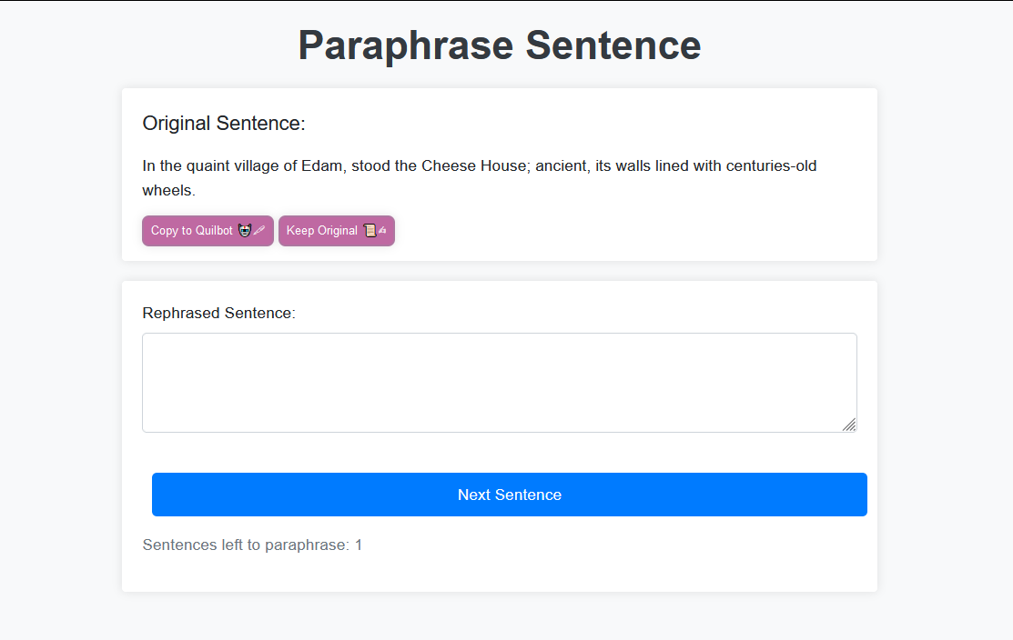Click the Sentences left to paraphrase counter
Screen dimensions: 1013x640
click(x=251, y=545)
